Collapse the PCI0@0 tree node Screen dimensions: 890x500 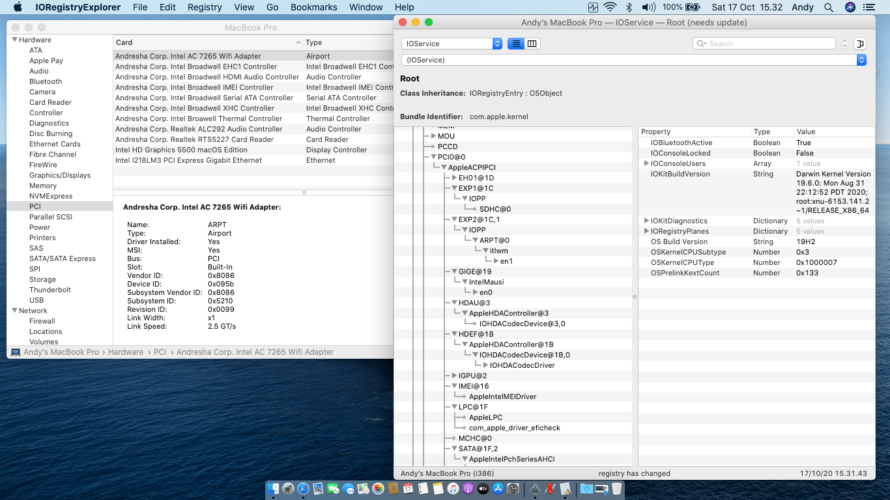[x=433, y=157]
